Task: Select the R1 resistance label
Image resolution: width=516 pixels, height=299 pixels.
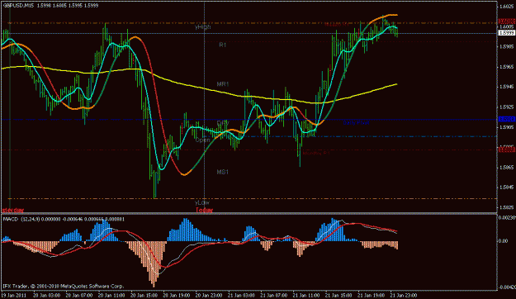Action: [x=223, y=45]
